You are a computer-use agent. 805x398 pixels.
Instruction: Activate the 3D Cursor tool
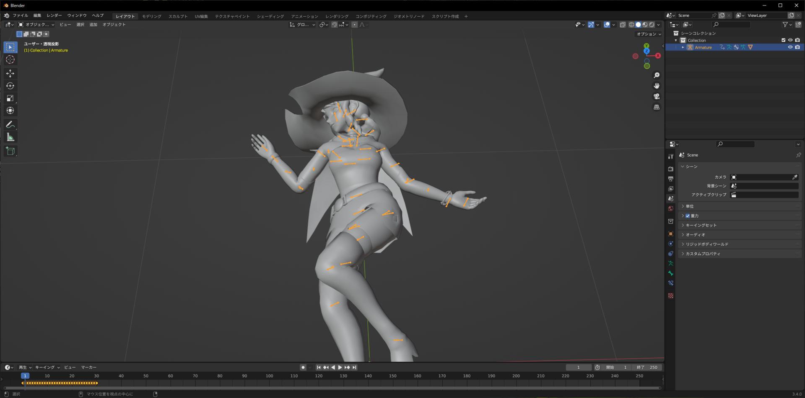[x=10, y=59]
